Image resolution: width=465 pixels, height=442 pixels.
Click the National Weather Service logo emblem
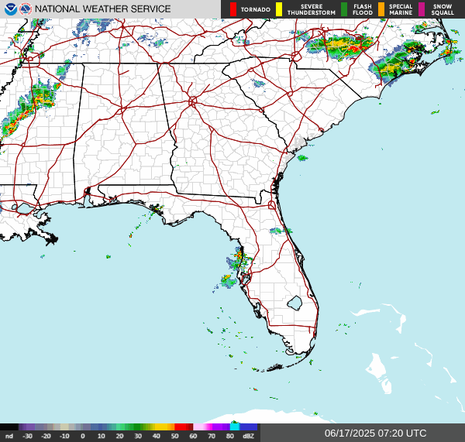(x=26, y=9)
